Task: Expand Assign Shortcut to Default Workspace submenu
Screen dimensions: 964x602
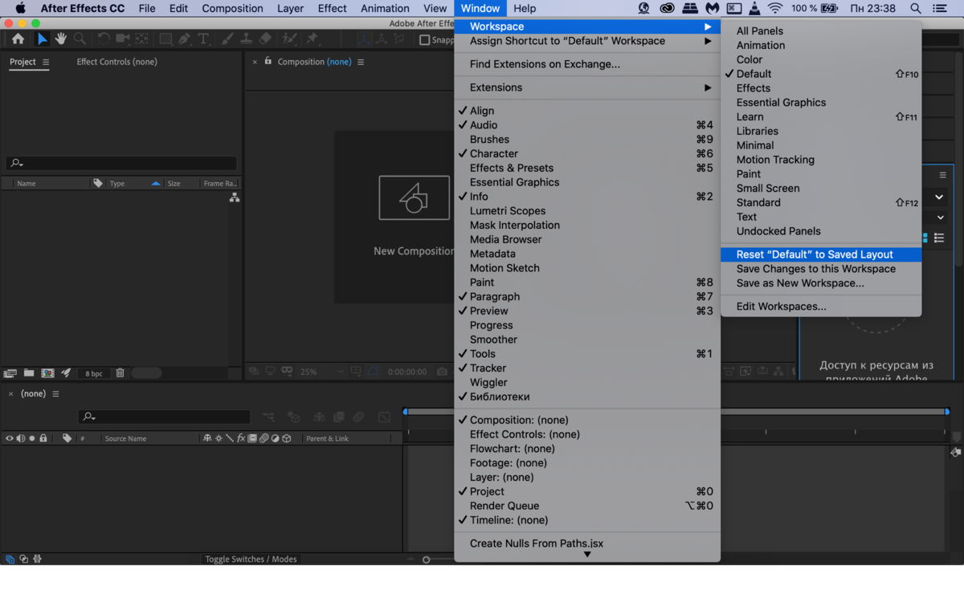Action: click(x=587, y=41)
